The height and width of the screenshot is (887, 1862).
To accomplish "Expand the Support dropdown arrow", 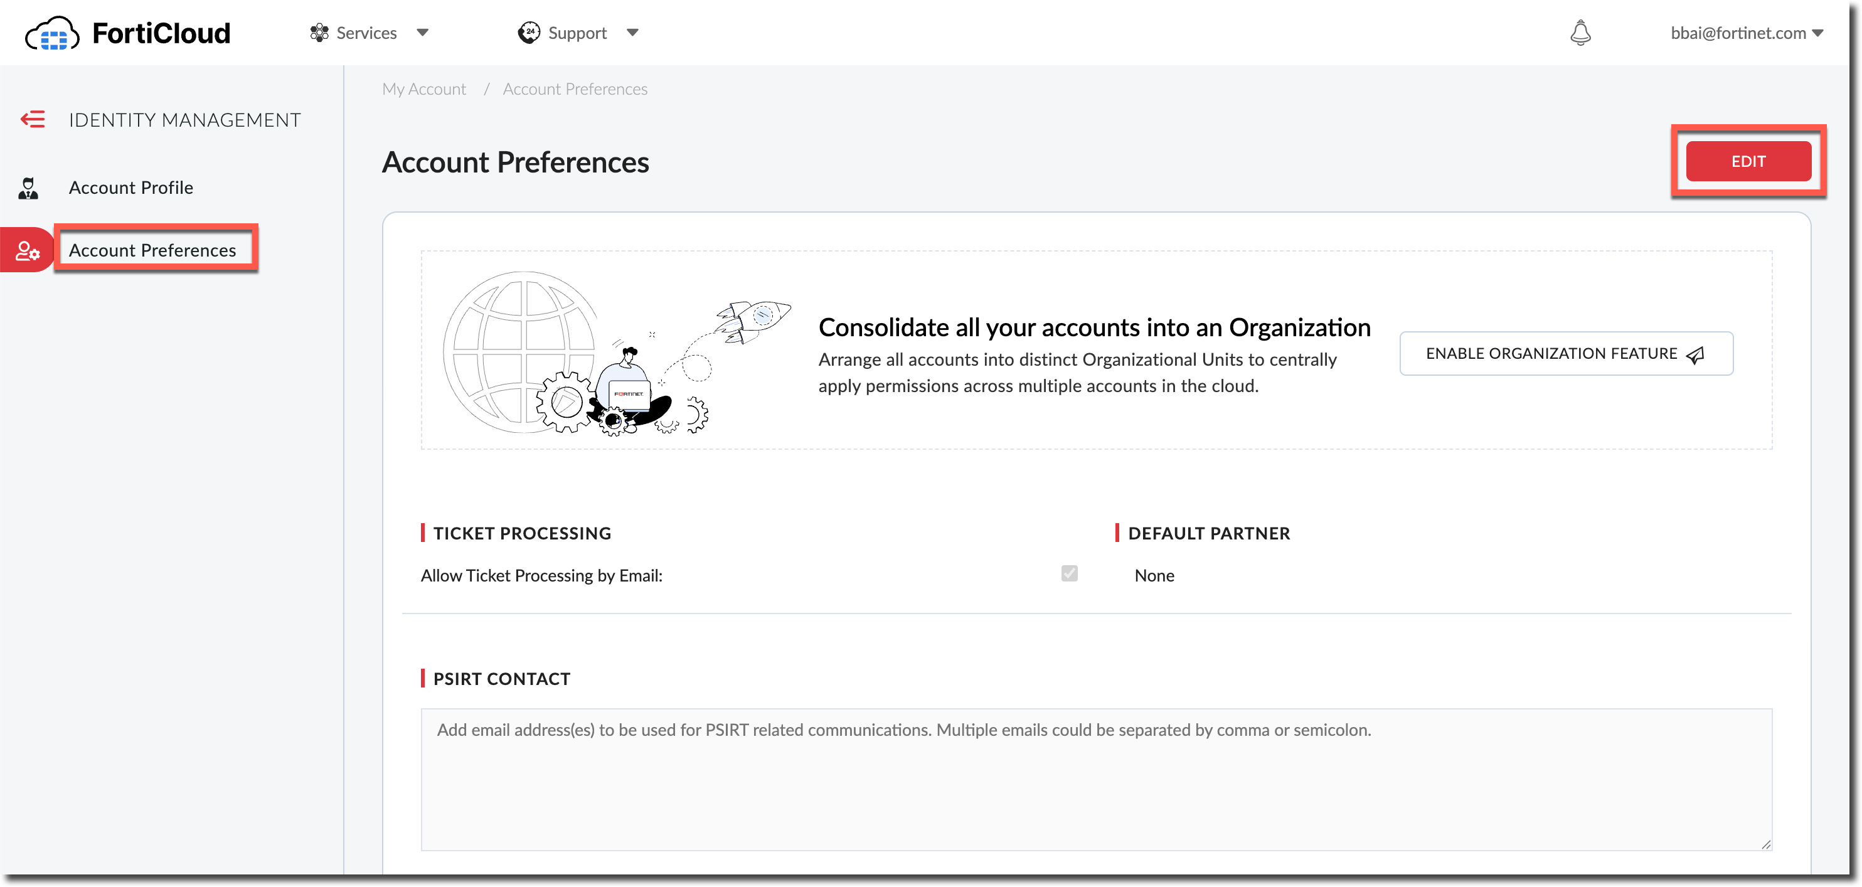I will point(632,33).
